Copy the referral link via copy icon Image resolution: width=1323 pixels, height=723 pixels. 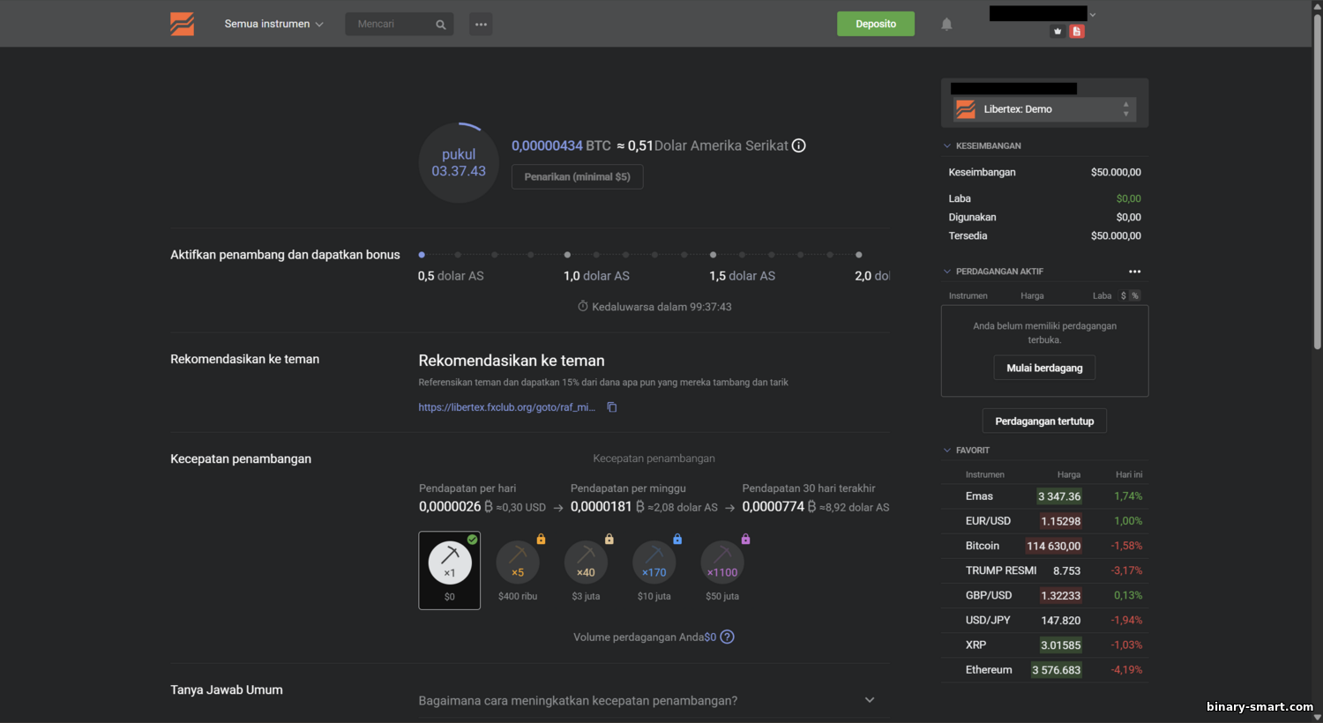pyautogui.click(x=611, y=407)
